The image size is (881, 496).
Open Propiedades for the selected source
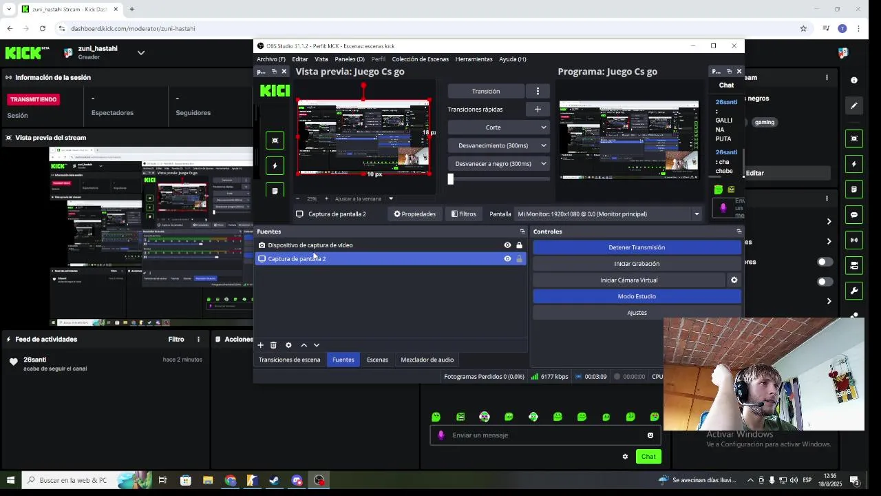coord(414,214)
